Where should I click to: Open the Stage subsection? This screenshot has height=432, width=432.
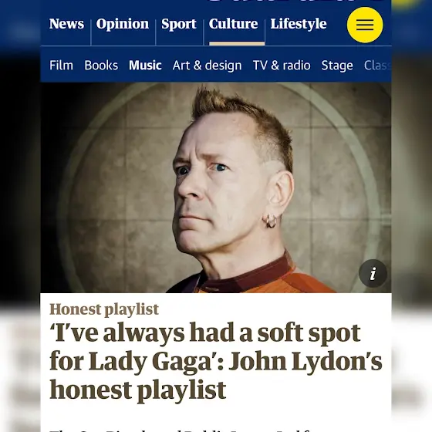[337, 66]
